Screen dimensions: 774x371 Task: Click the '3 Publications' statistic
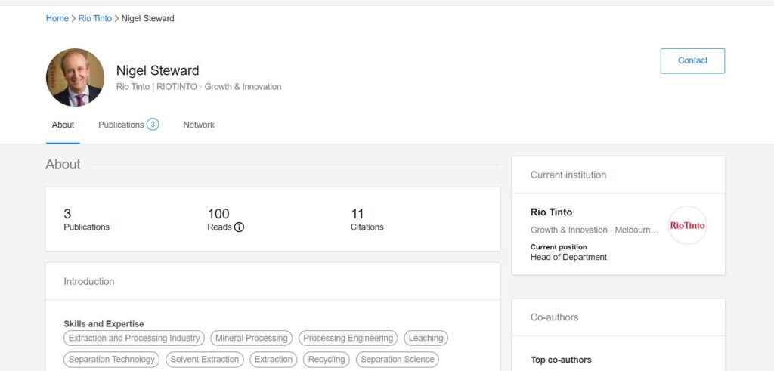click(86, 220)
